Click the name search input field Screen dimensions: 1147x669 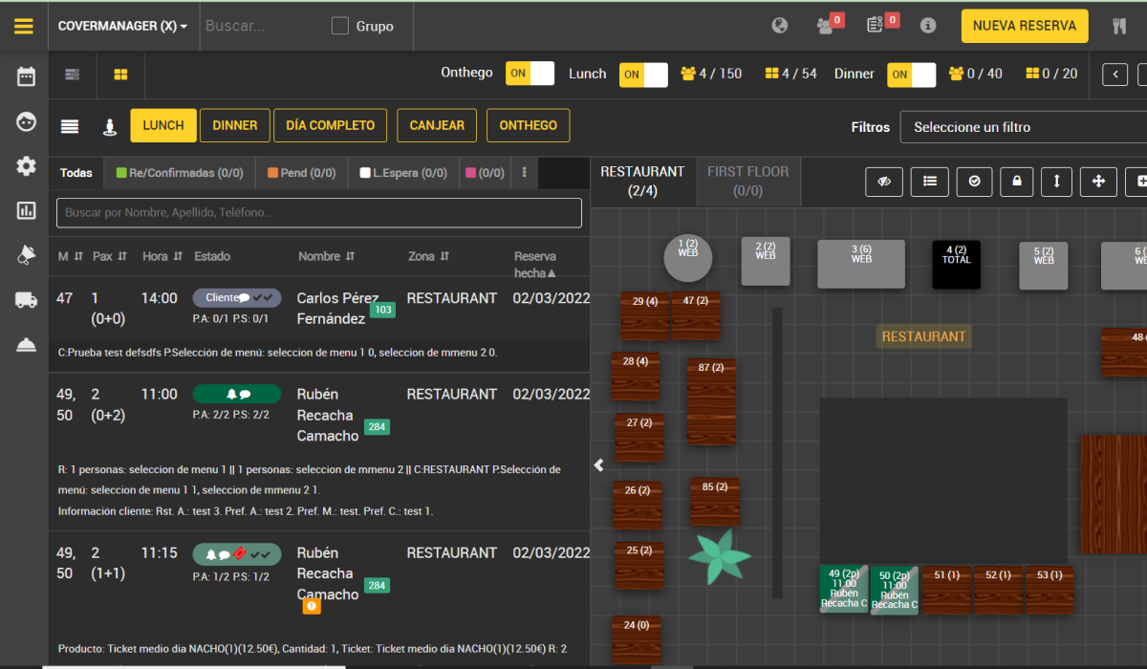tap(318, 213)
